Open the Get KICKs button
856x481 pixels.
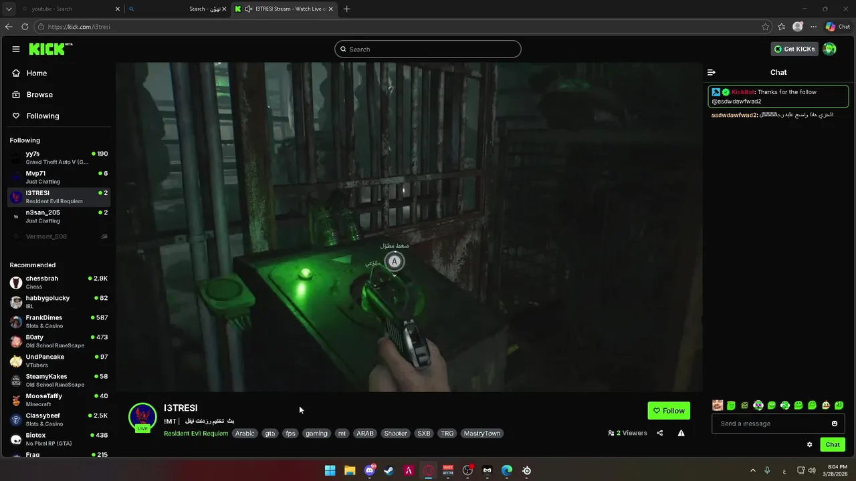[794, 49]
